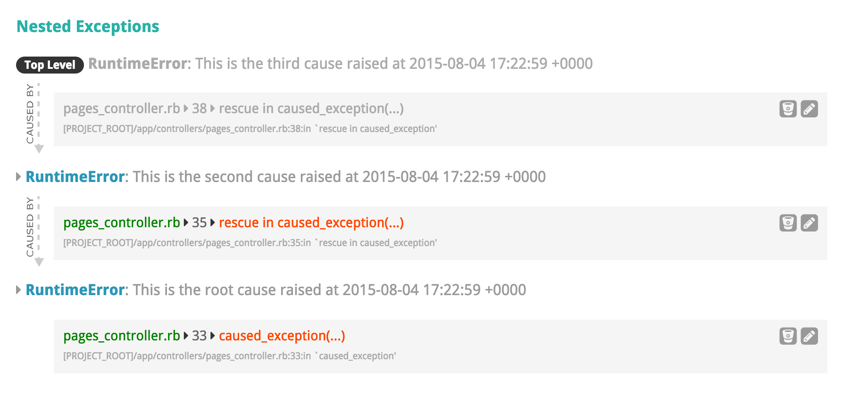This screenshot has height=413, width=851.
Task: Select red caused_exception(...) method on line 33
Action: pos(282,336)
